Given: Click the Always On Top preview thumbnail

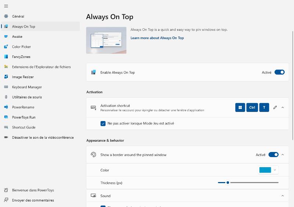Looking at the screenshot, I should point(106,40).
